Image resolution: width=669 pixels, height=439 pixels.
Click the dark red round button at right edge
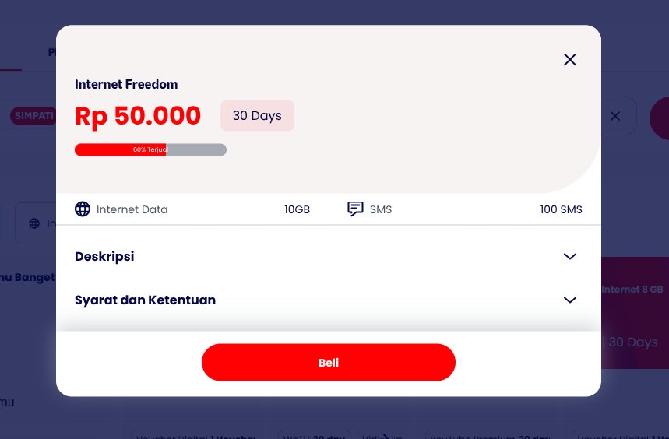click(660, 118)
